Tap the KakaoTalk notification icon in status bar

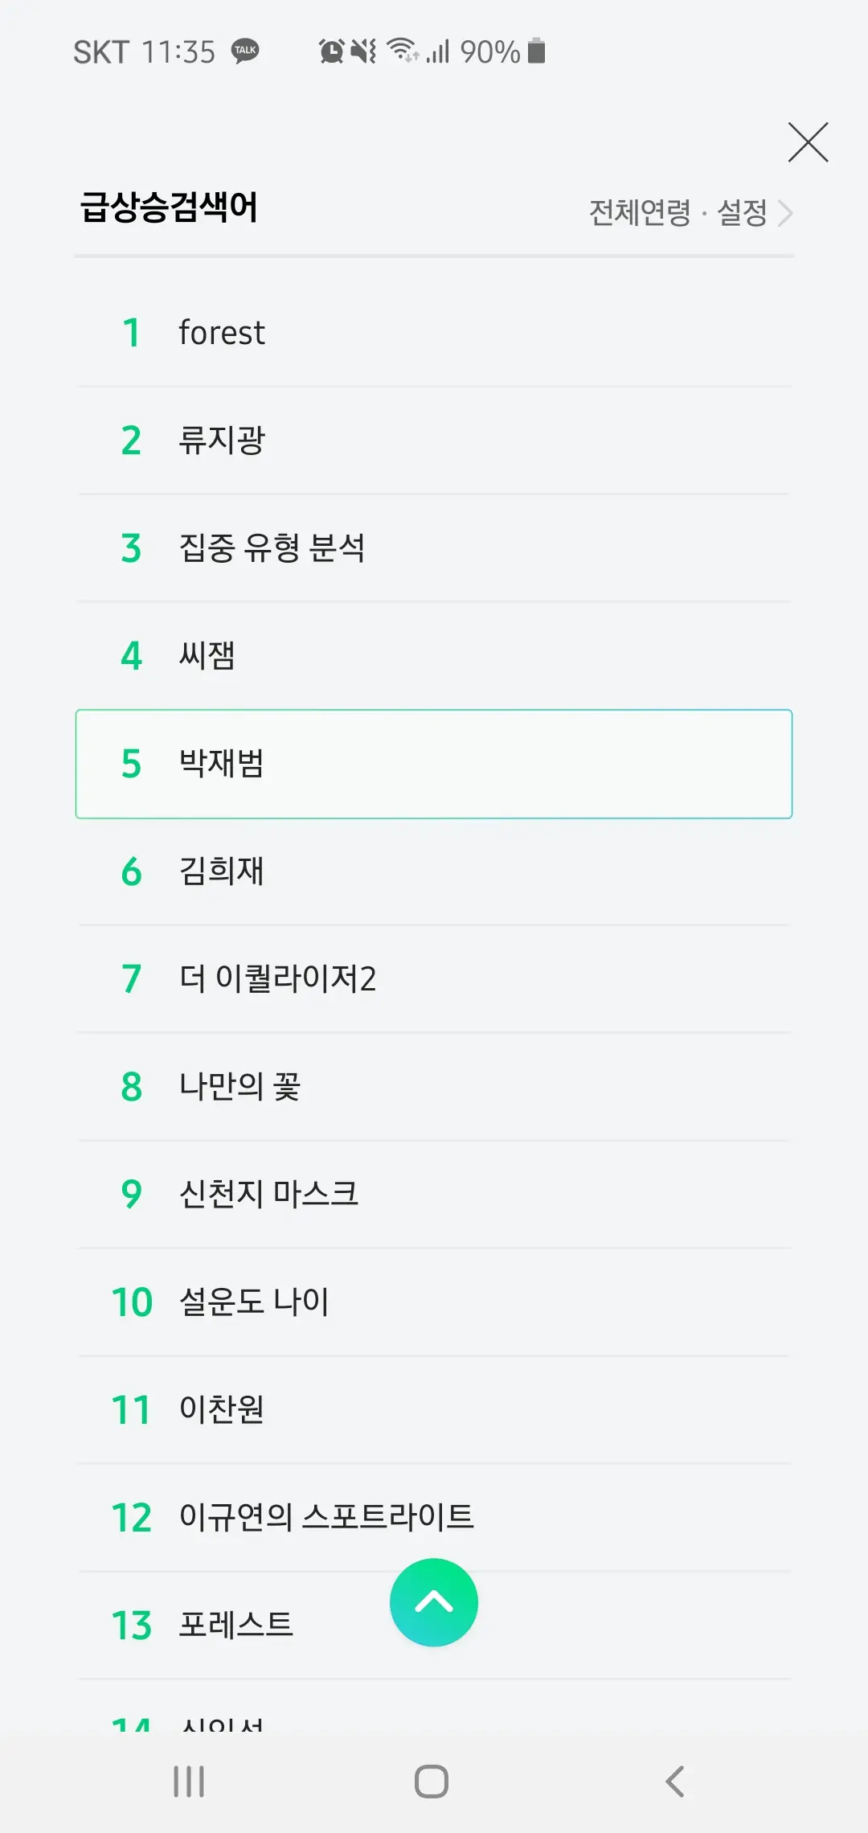click(x=245, y=50)
